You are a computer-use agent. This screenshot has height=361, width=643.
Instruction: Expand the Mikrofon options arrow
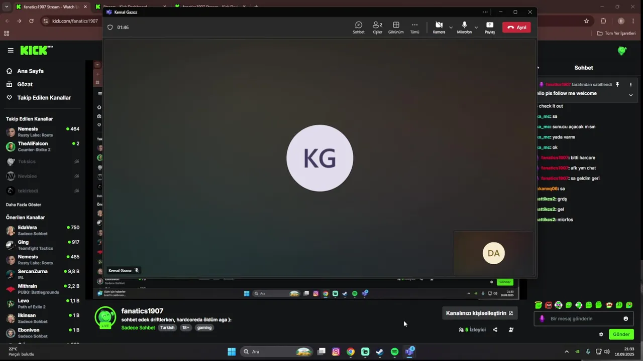click(476, 27)
